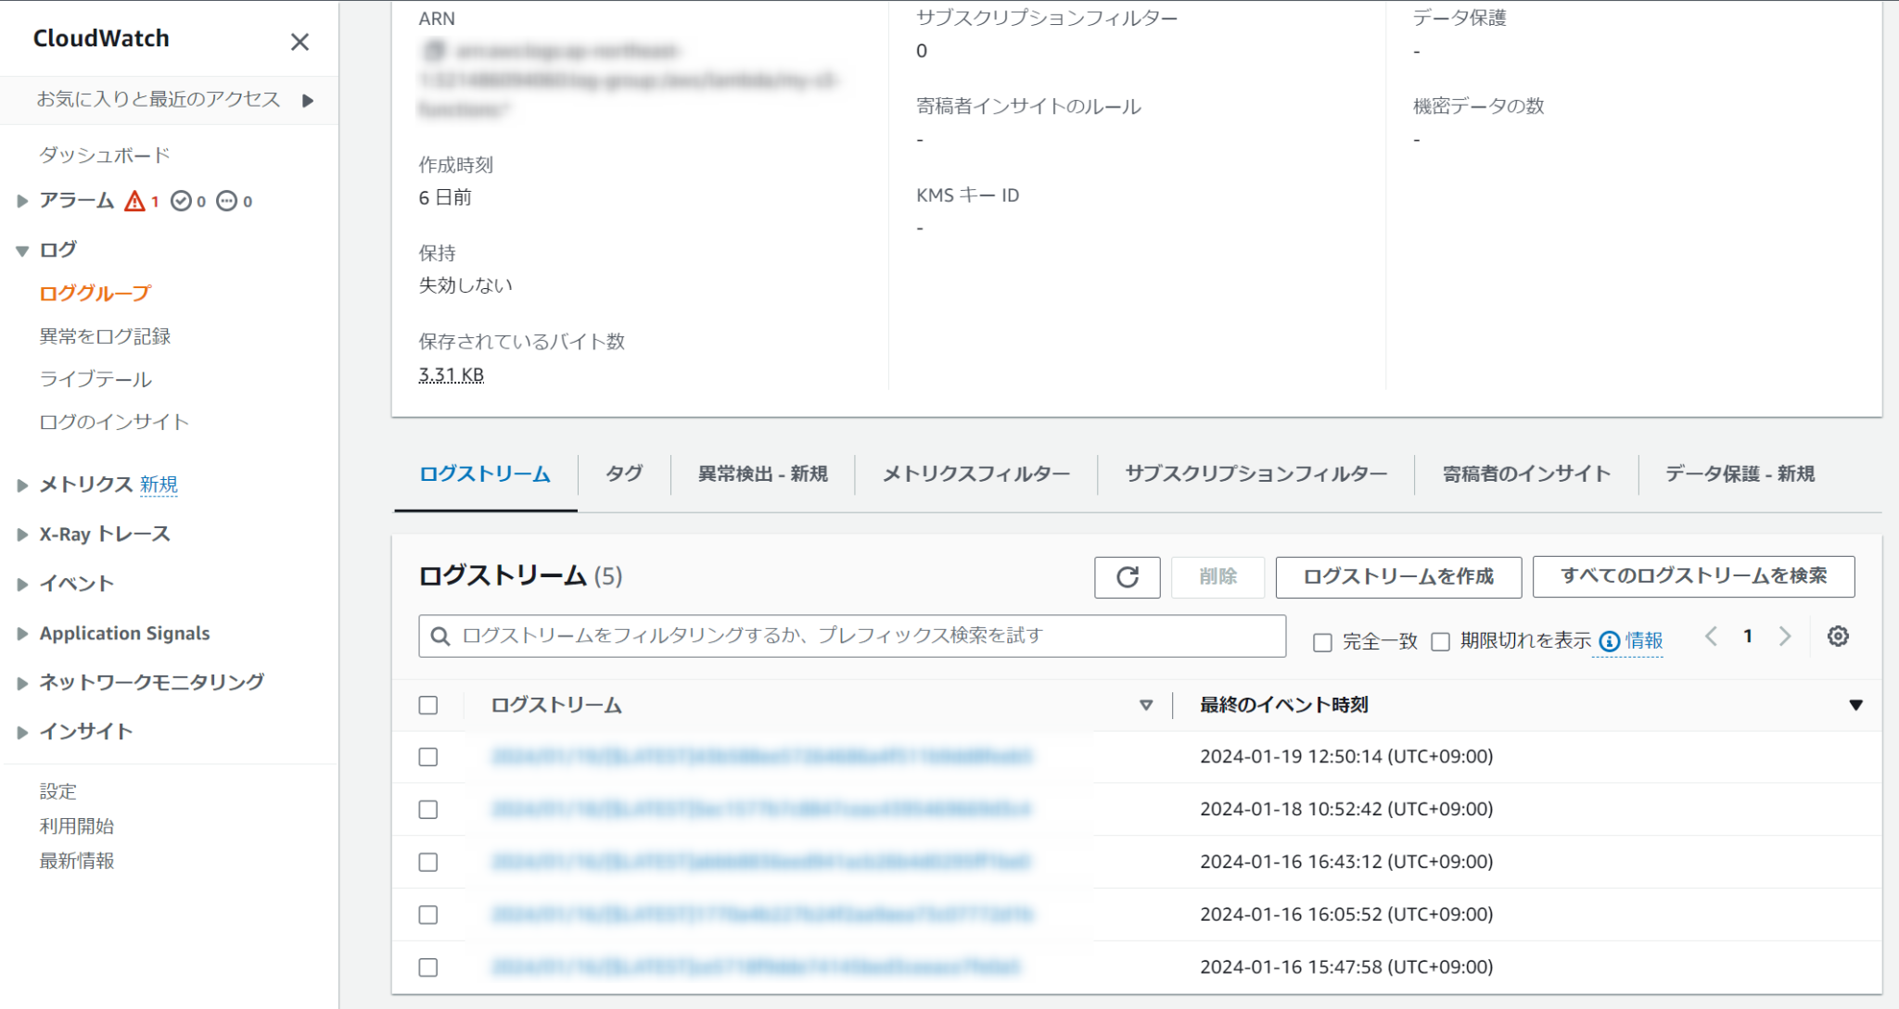
Task: Go to previous page of log streams
Action: coord(1711,636)
